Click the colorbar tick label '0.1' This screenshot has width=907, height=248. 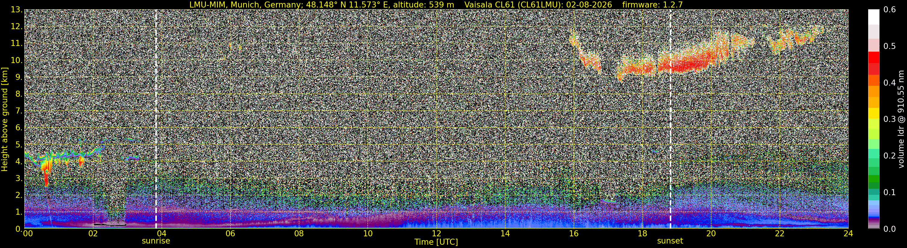point(890,192)
